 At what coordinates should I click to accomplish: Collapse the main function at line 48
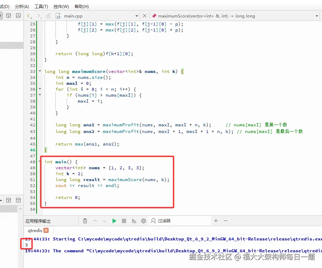40,162
